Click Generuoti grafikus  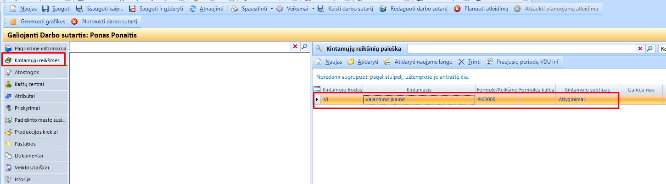coord(37,22)
